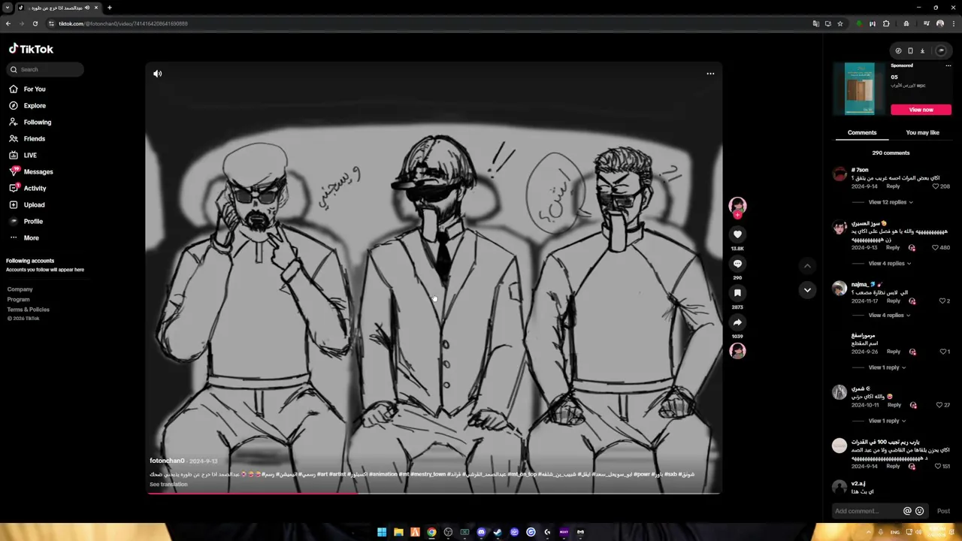
Task: Click the compass icon in floating toolbar
Action: point(898,51)
